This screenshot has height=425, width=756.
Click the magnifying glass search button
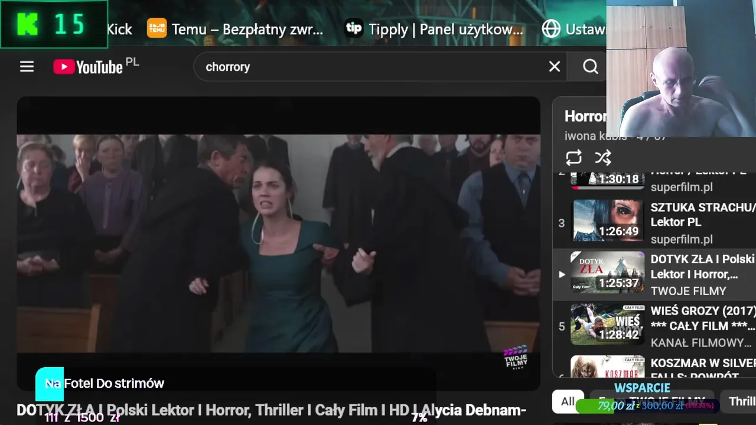[590, 67]
